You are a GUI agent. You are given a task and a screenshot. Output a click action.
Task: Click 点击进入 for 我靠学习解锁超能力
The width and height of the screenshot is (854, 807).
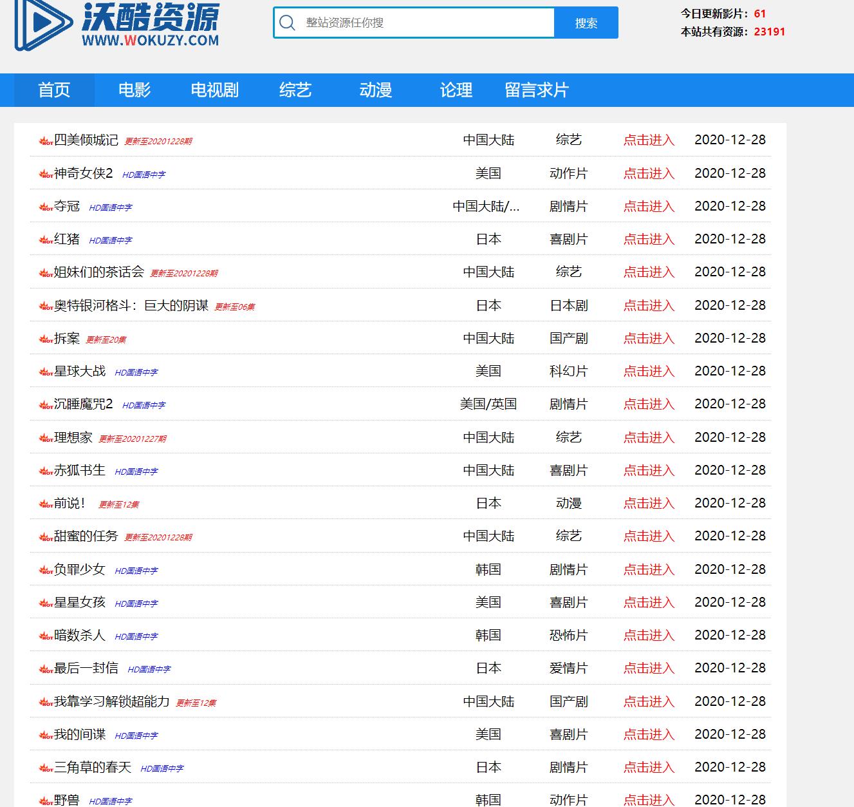click(x=649, y=701)
